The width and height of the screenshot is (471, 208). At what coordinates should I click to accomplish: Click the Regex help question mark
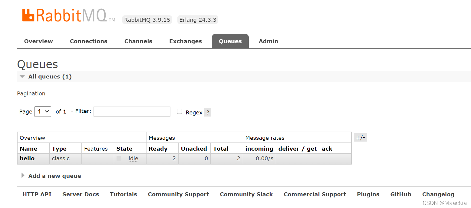[x=208, y=113]
